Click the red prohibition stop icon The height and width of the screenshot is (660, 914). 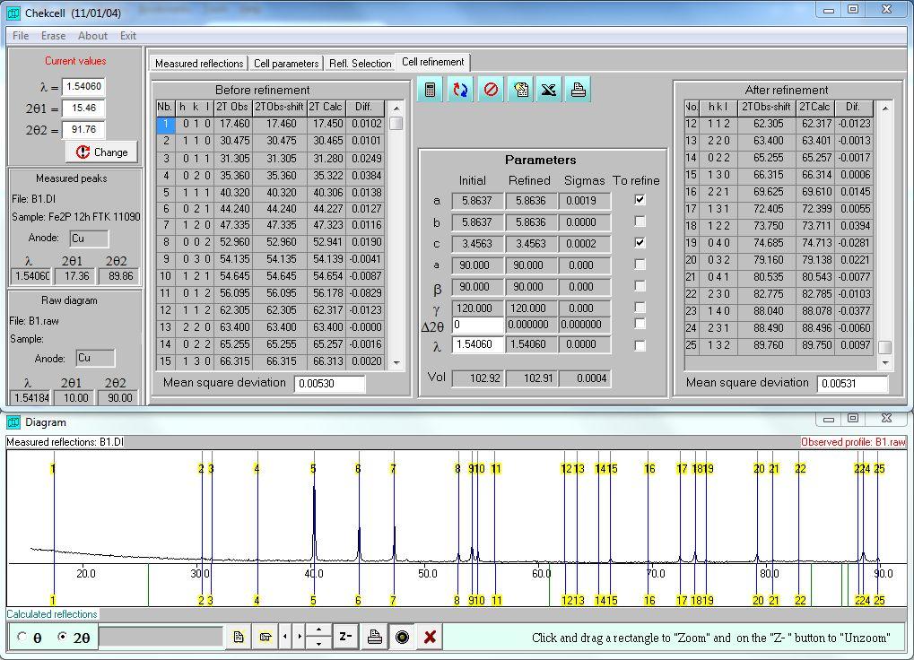click(x=491, y=90)
